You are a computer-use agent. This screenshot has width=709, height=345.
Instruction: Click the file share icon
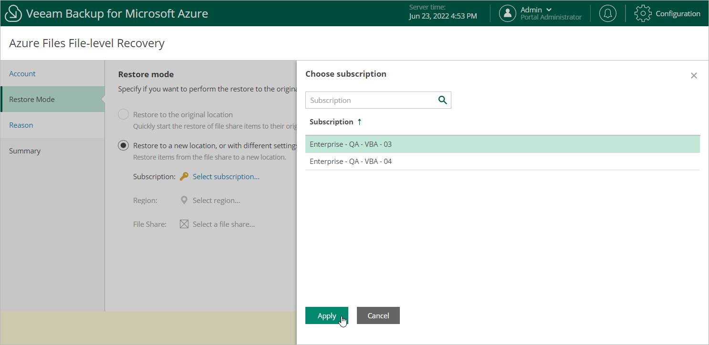[x=184, y=224]
